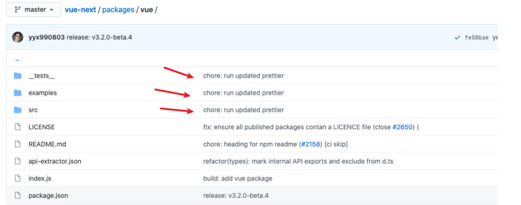Screen dimensions: 521x205
Task: Open yyx990803 author profile link
Action: pyautogui.click(x=46, y=37)
